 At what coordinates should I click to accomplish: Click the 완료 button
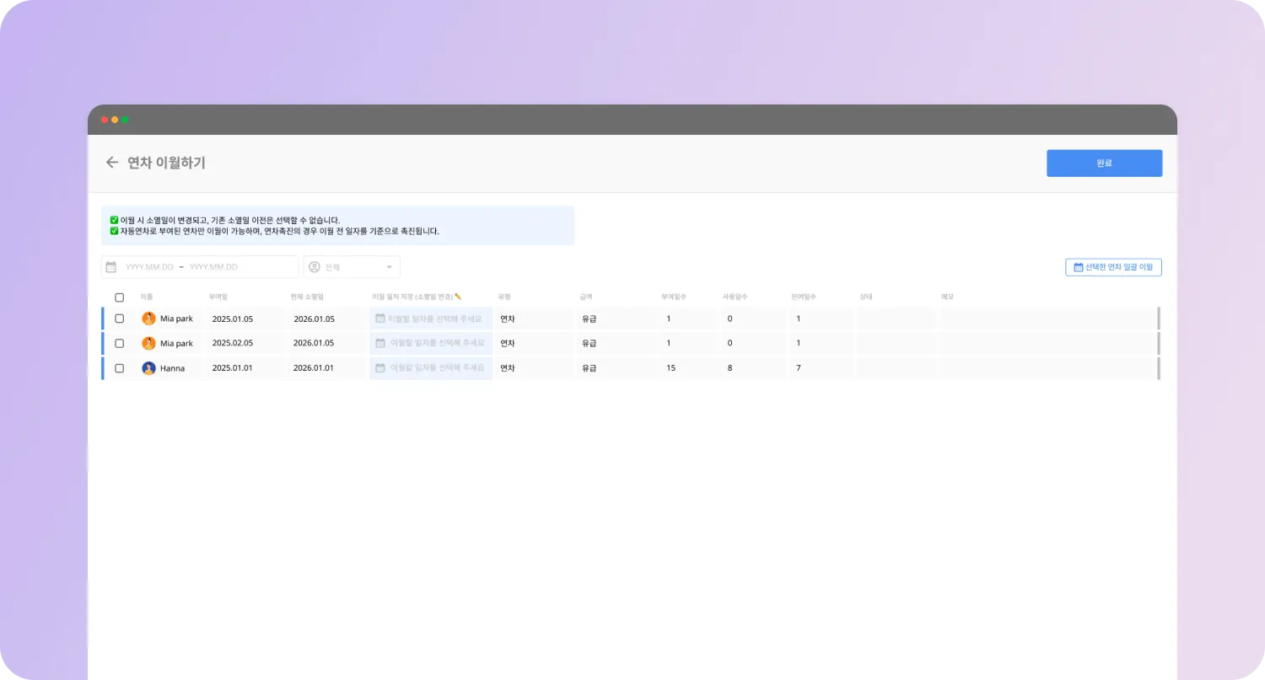click(1104, 163)
